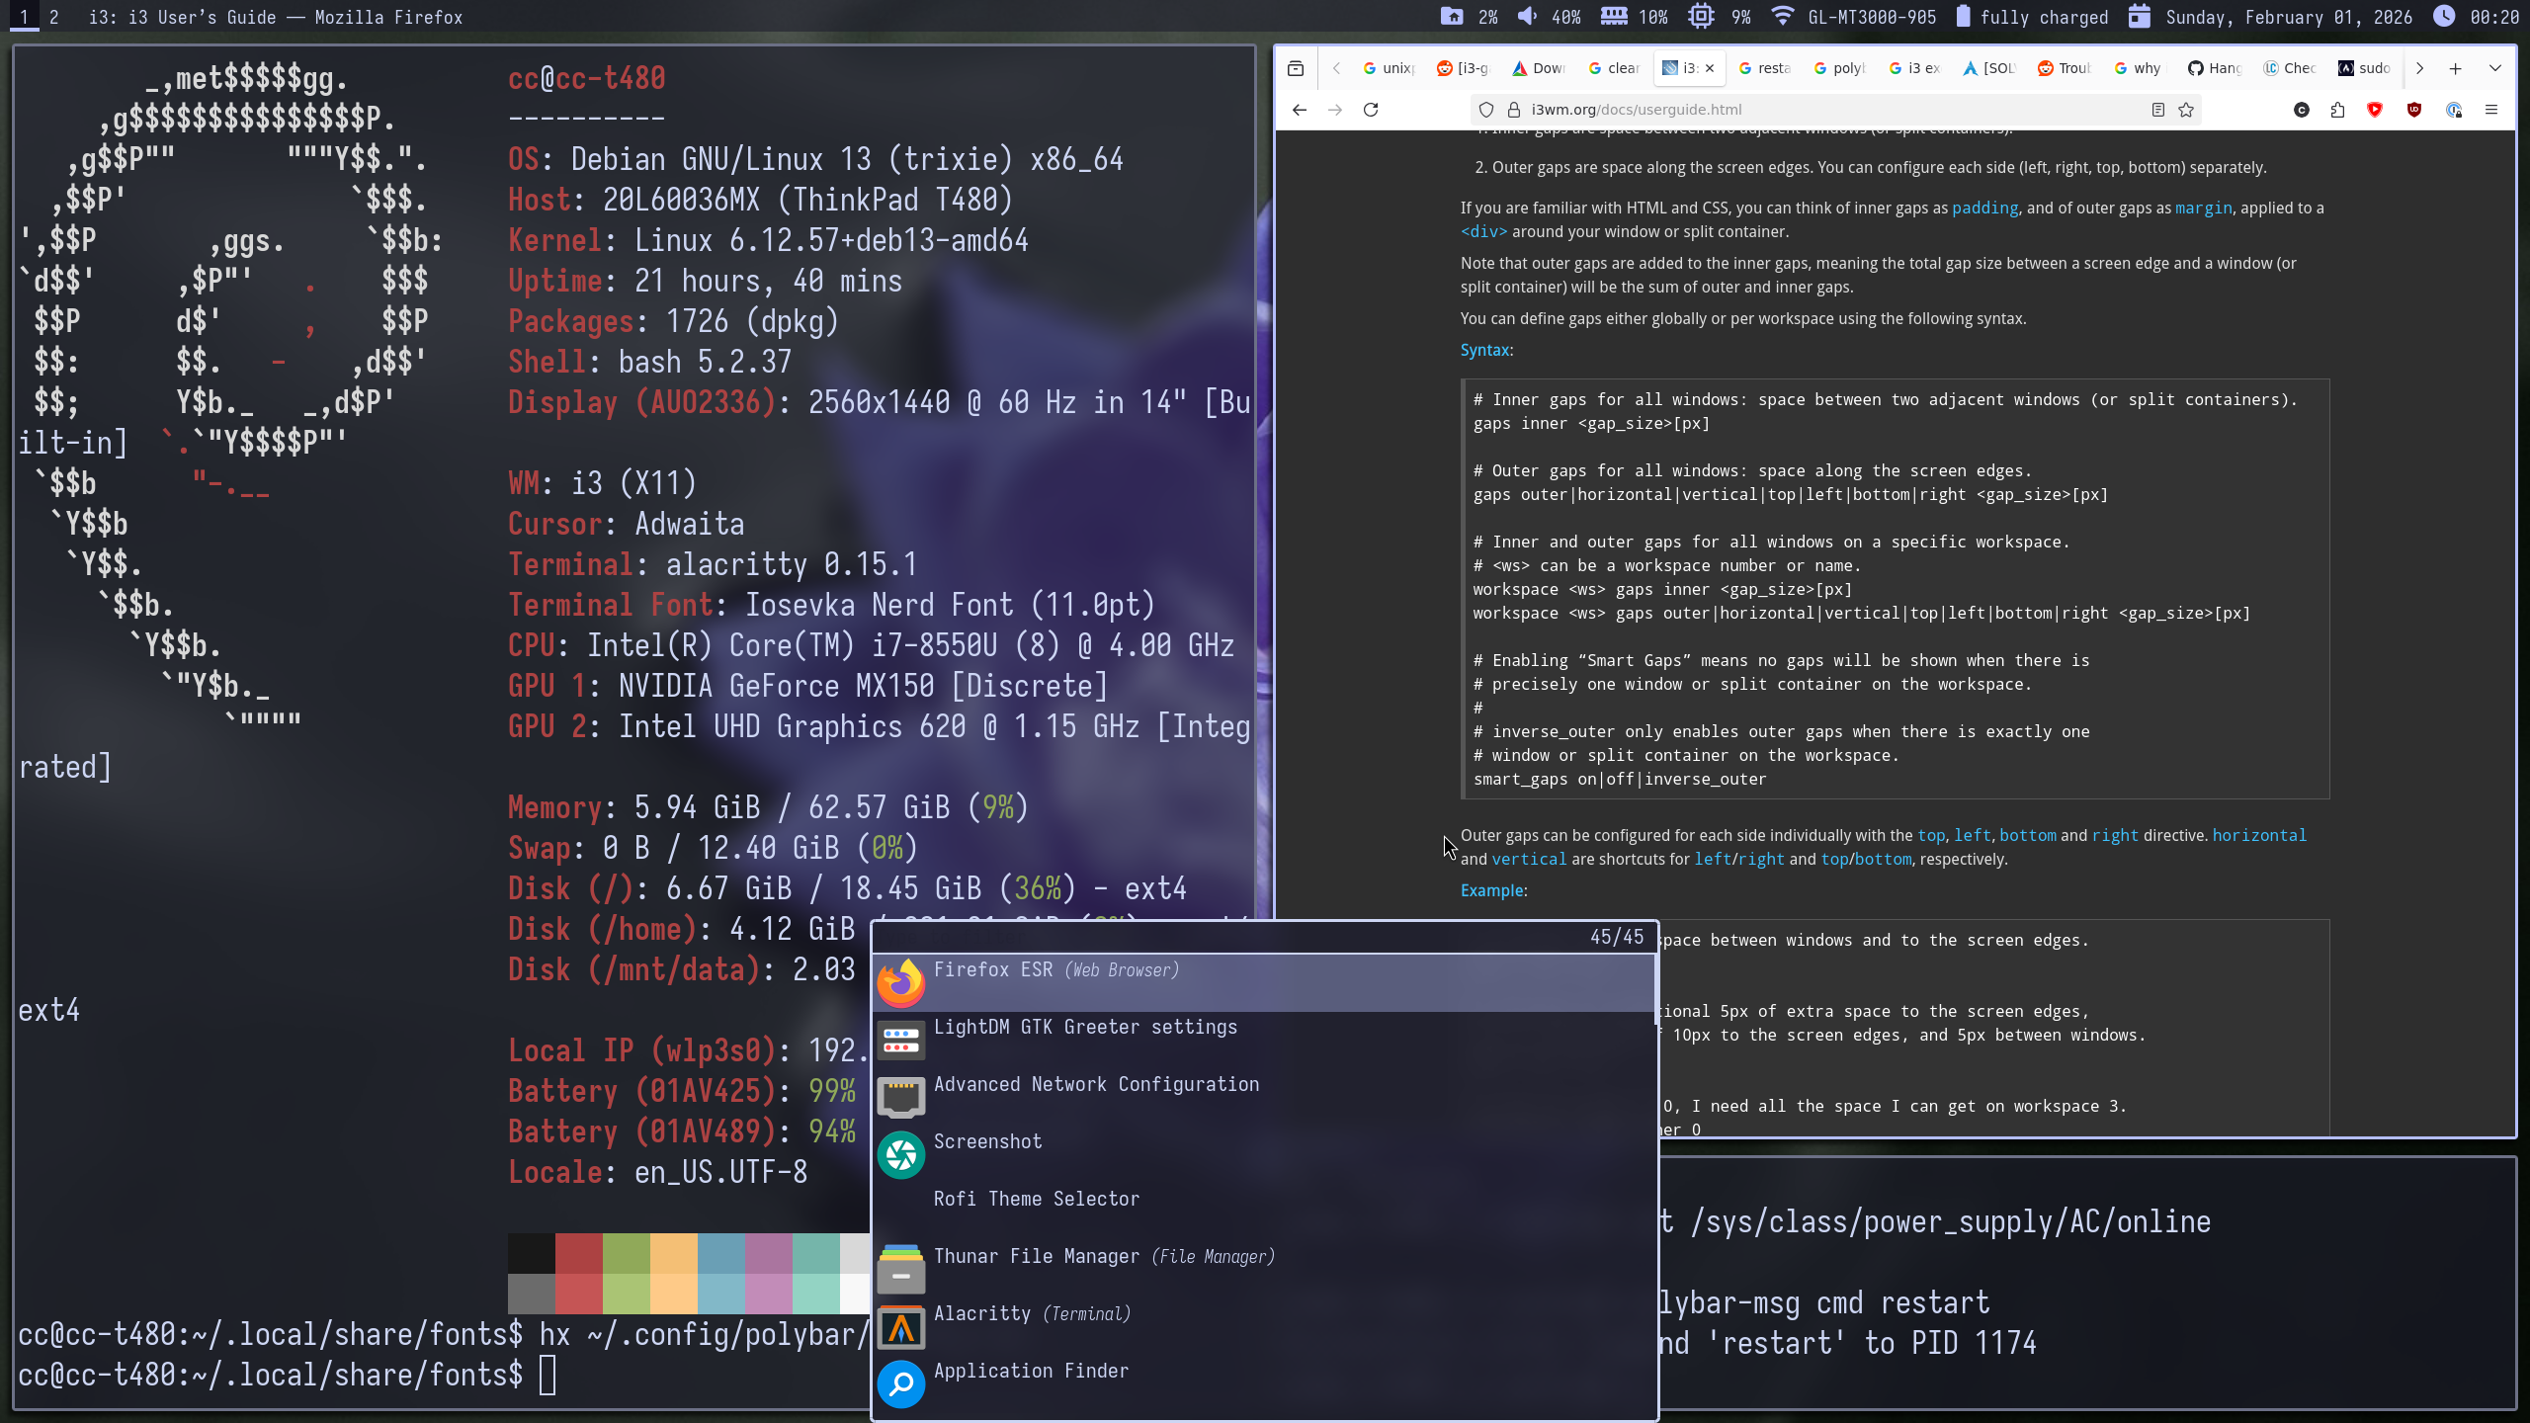The width and height of the screenshot is (2530, 1423).
Task: Open the 'padding' link in the guide
Action: (x=1984, y=208)
